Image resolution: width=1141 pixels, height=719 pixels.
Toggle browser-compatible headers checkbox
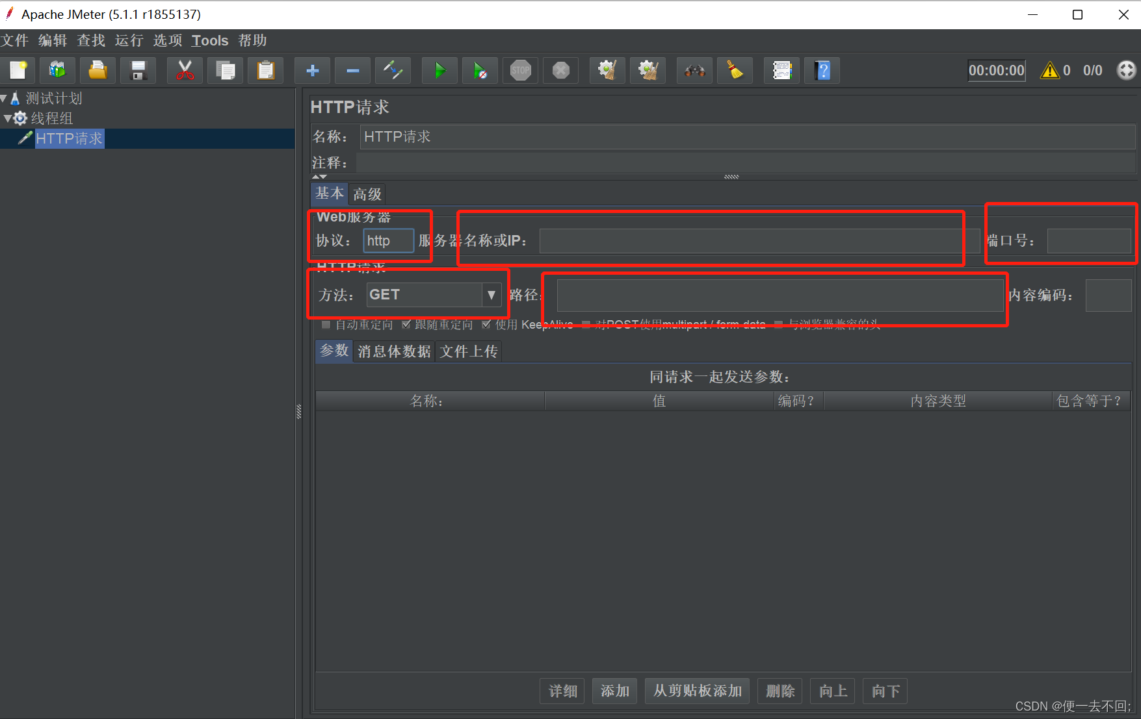779,324
